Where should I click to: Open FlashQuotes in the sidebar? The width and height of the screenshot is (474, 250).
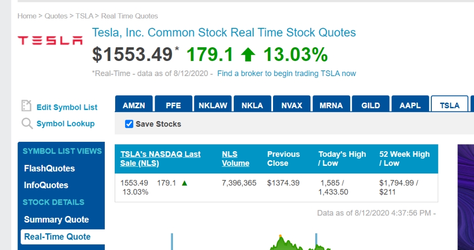[49, 168]
